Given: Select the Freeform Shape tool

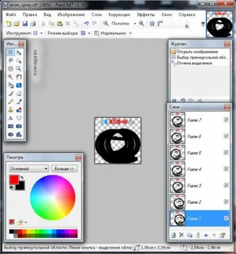Looking at the screenshot, I should click(x=19, y=135).
